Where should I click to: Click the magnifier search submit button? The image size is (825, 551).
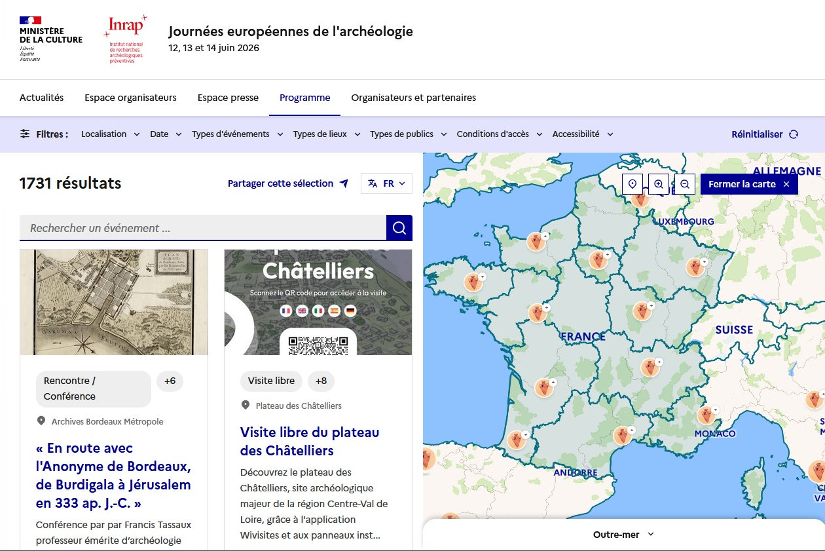[x=399, y=228]
